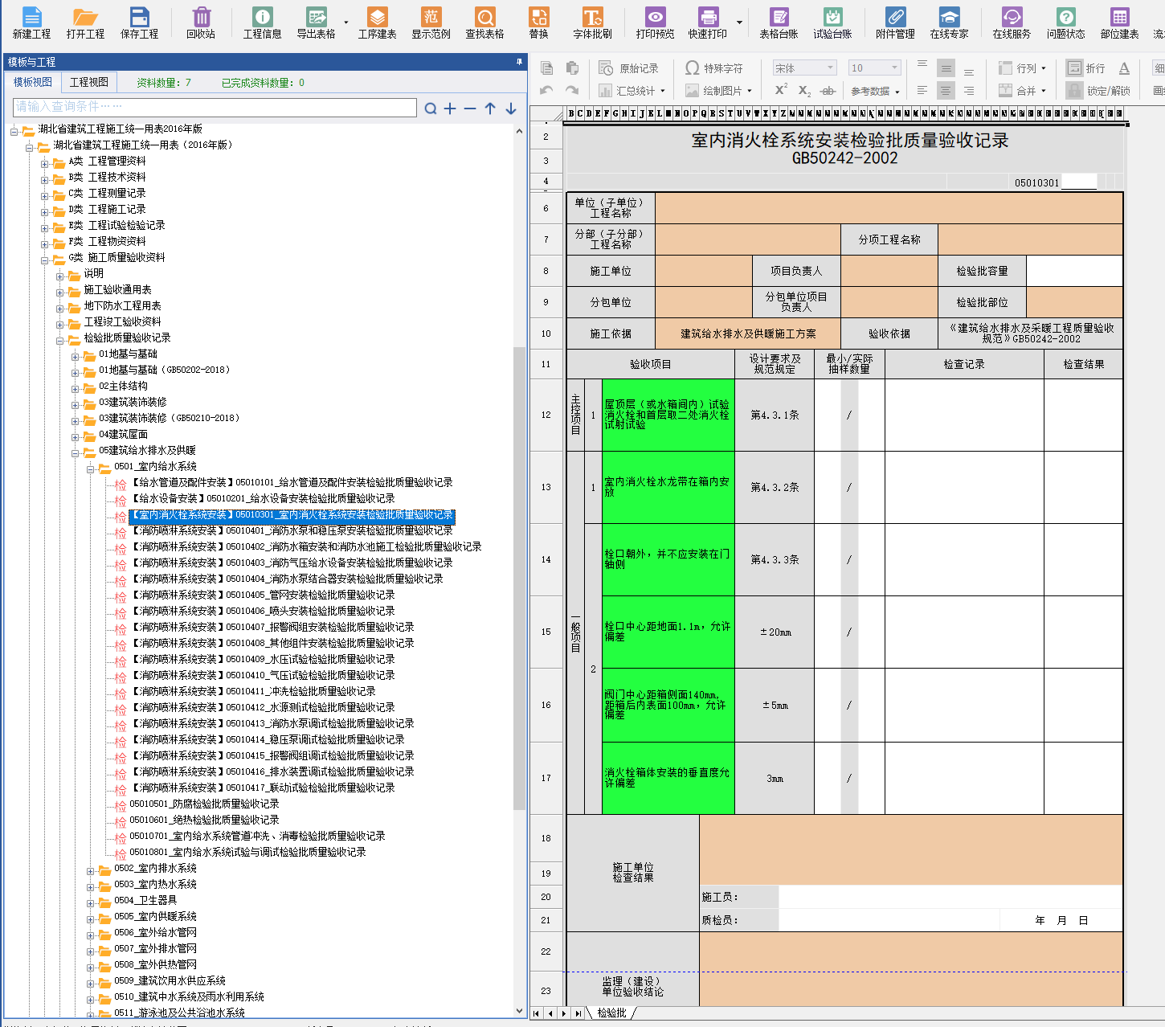The image size is (1165, 1027).
Task: Switch to 工程视图 tab
Action: (88, 82)
